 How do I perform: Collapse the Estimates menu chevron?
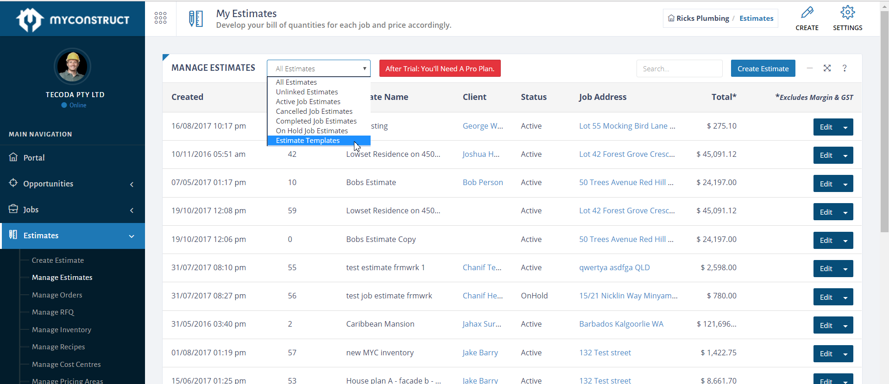[x=132, y=236]
